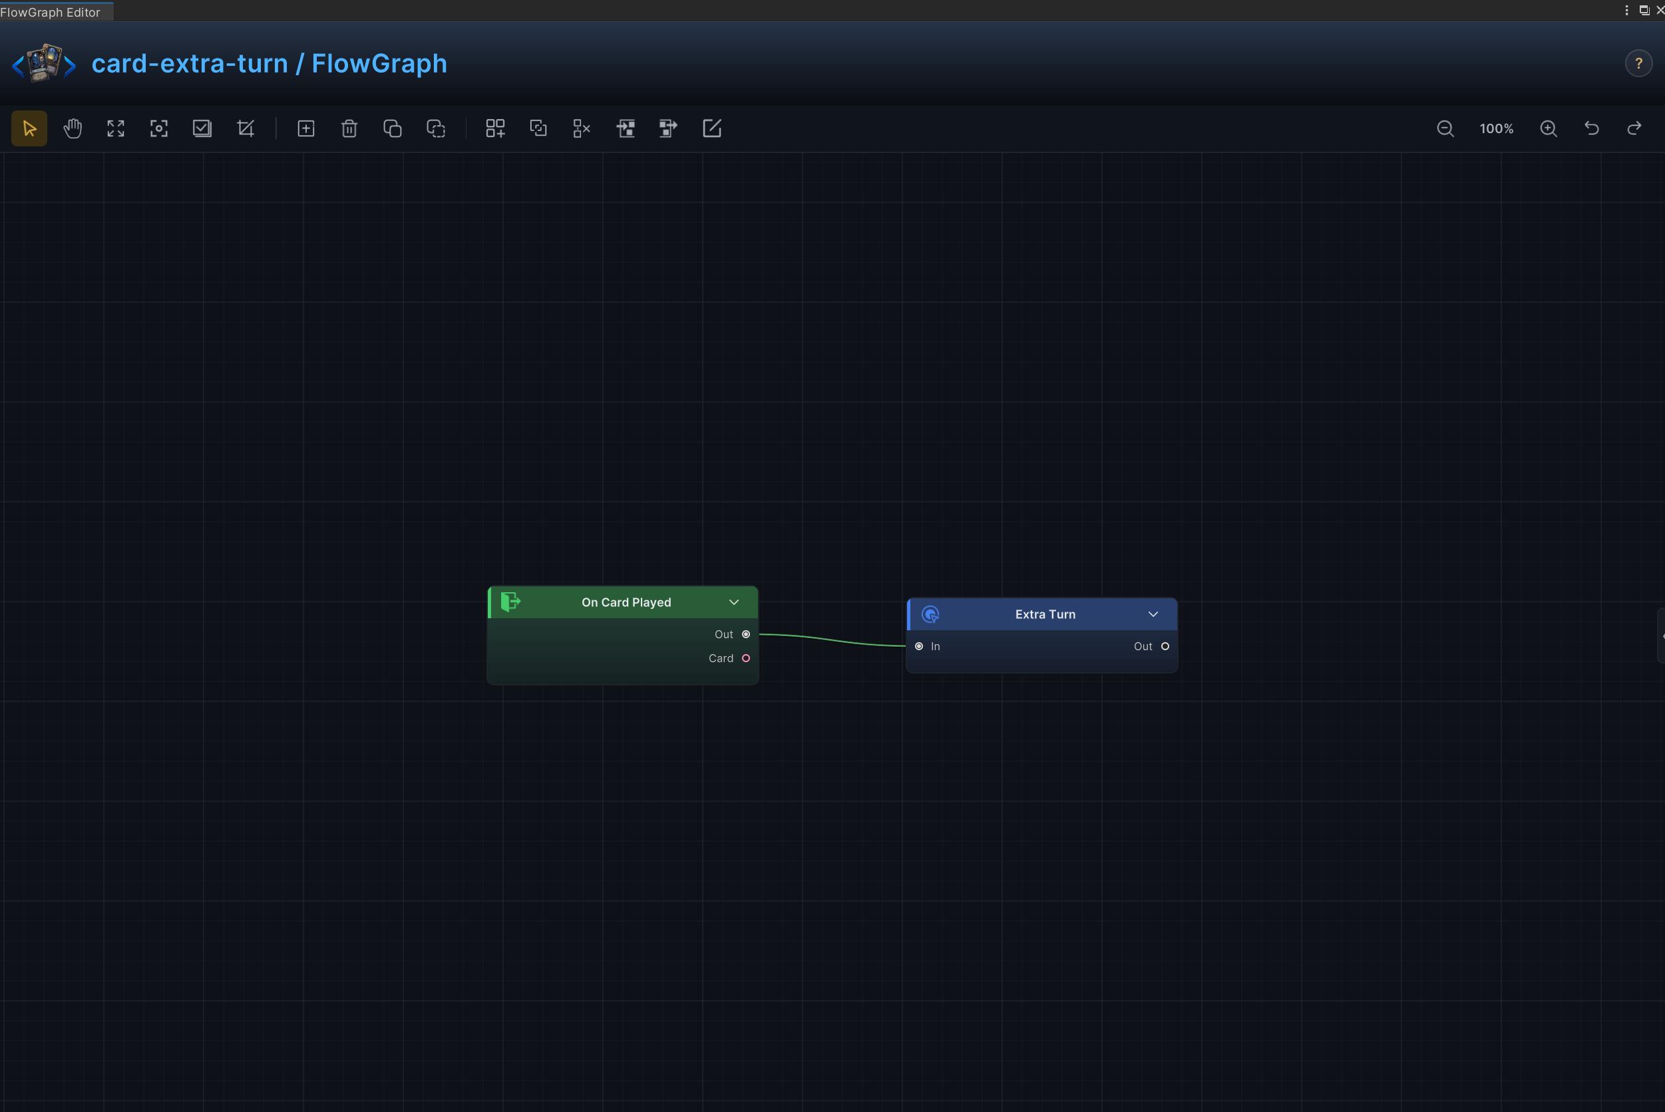Click the pink Card output port
Screen dimensions: 1665x1112
(x=746, y=658)
